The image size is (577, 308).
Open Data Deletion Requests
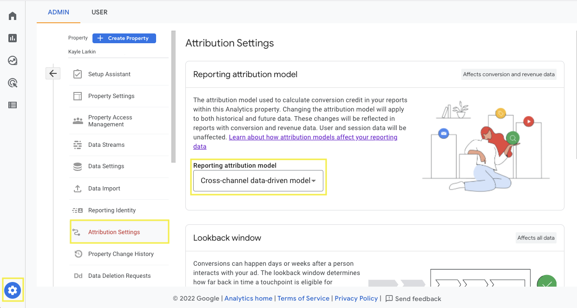coord(119,275)
